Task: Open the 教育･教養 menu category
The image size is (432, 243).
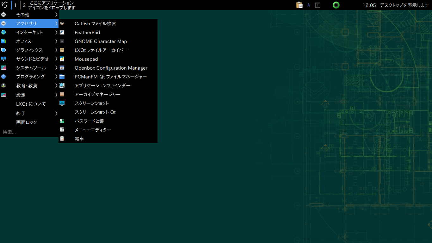Action: (x=29, y=85)
